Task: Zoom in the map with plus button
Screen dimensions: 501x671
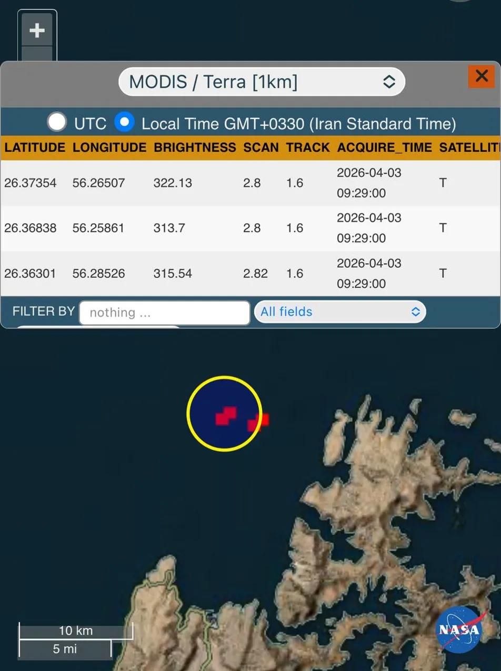Action: point(37,31)
